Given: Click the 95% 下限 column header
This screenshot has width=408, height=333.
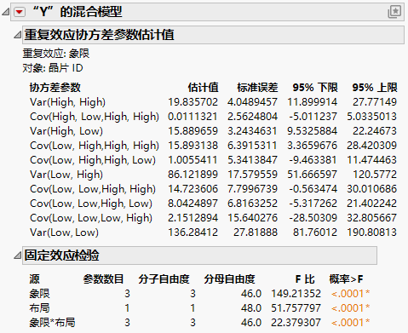Looking at the screenshot, I should pyautogui.click(x=315, y=88).
